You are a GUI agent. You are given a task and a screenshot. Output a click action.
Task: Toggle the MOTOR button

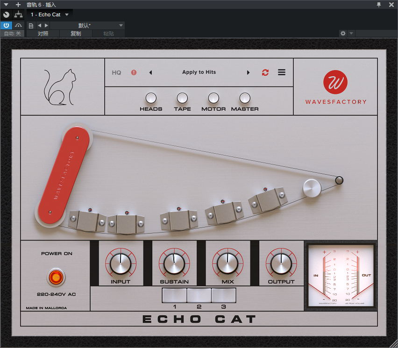213,98
